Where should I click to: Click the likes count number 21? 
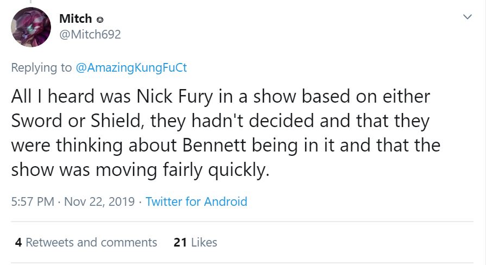click(x=180, y=242)
